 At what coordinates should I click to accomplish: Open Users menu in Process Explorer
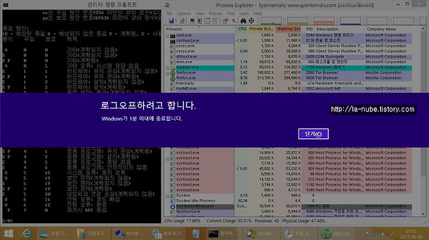(x=244, y=13)
